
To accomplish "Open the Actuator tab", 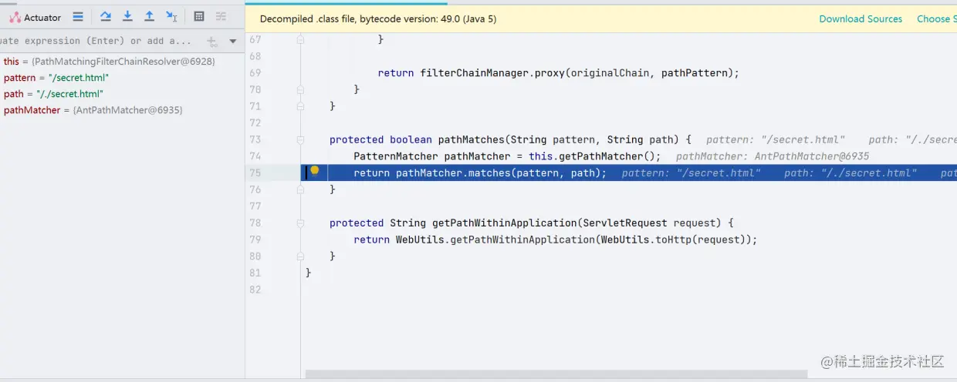I will pyautogui.click(x=36, y=17).
